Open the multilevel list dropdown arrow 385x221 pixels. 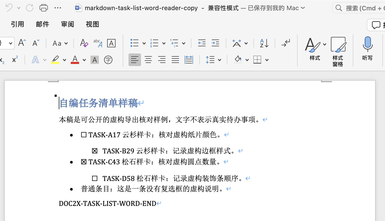tap(183, 43)
